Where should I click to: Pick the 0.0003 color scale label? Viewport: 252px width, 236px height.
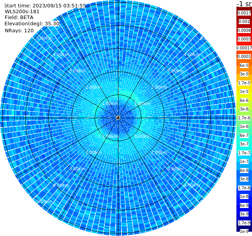[x=244, y=39]
